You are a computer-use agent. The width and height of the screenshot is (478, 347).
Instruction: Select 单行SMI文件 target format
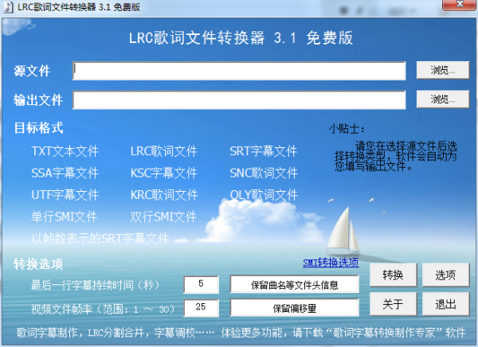(64, 217)
